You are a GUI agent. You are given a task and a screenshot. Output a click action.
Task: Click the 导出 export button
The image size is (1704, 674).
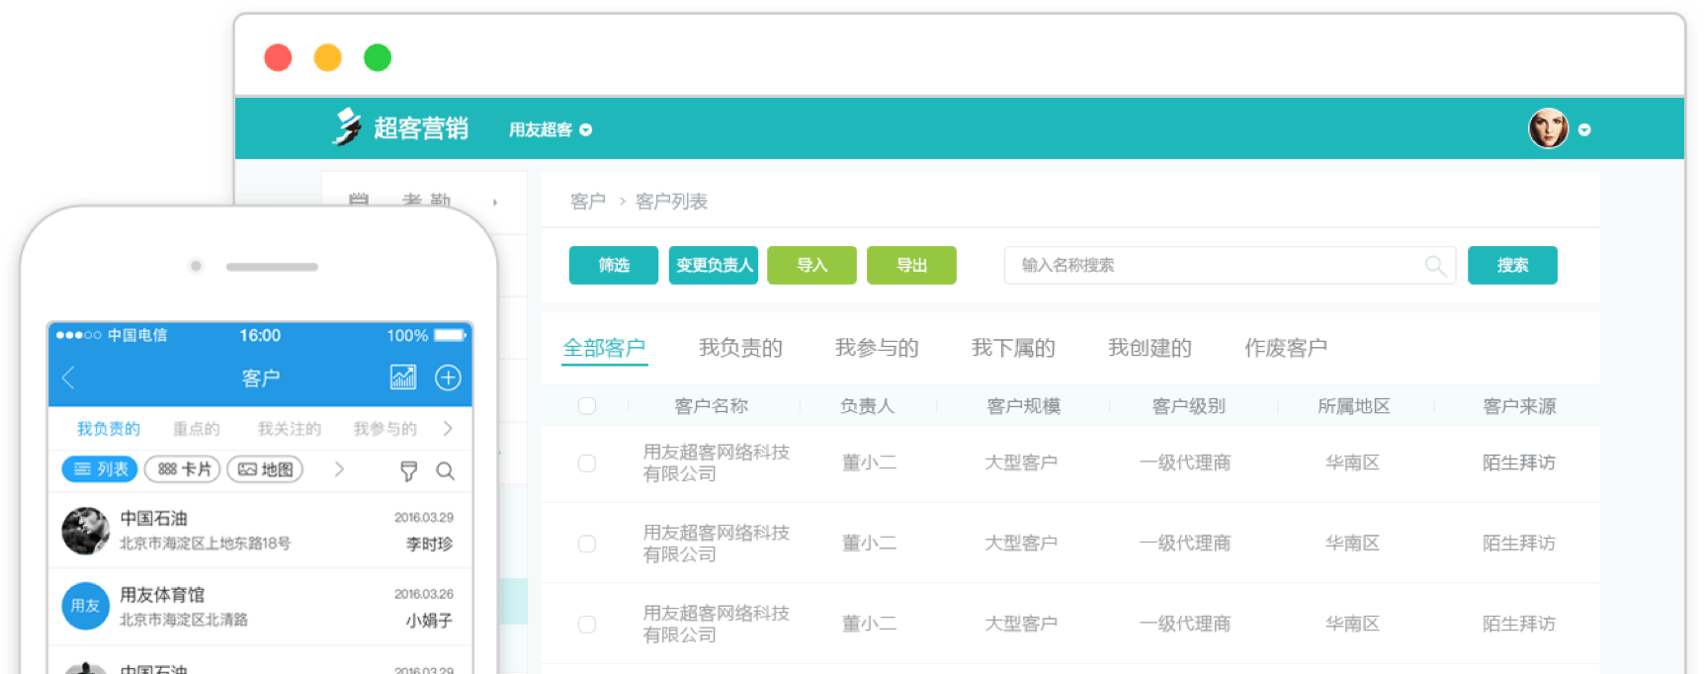coord(911,265)
